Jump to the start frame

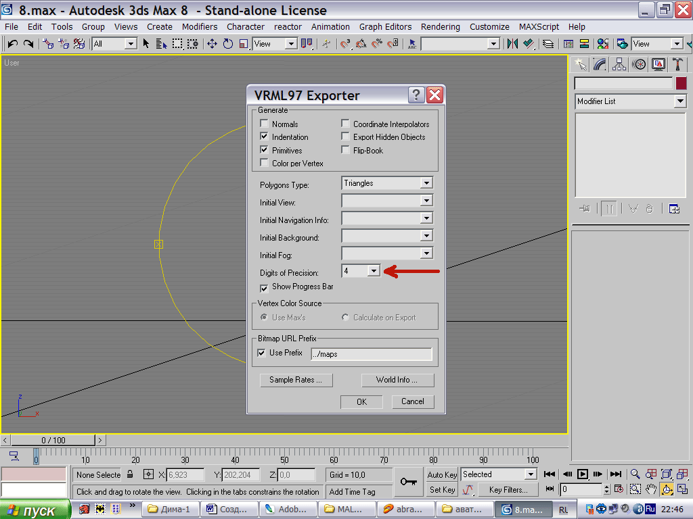(x=550, y=474)
